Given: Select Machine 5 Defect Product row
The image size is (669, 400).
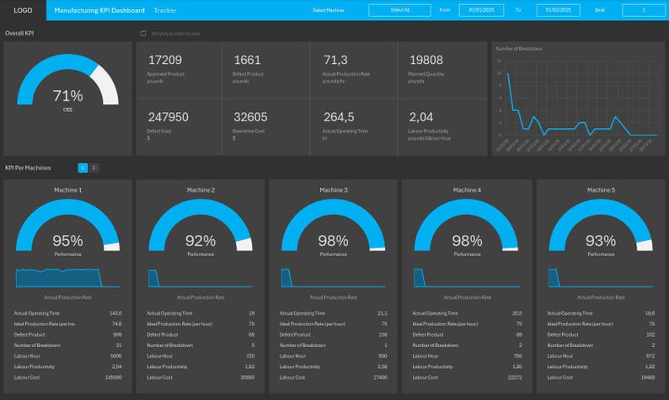Looking at the screenshot, I should pyautogui.click(x=601, y=335).
